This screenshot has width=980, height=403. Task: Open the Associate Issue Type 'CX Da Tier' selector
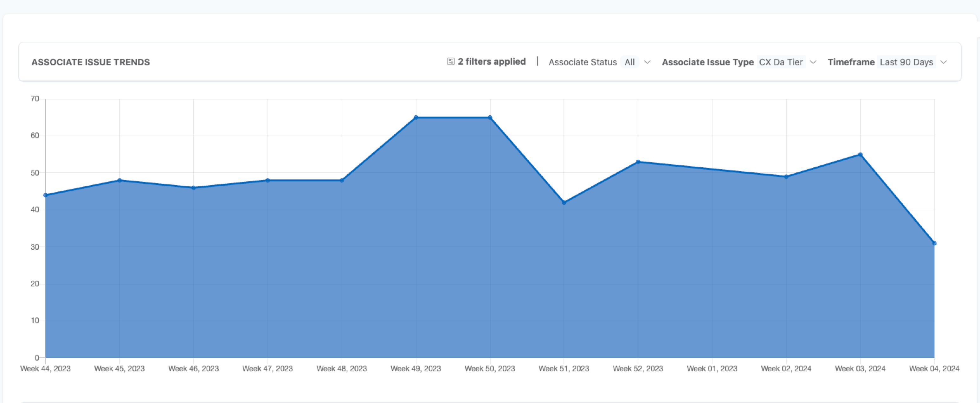click(781, 62)
